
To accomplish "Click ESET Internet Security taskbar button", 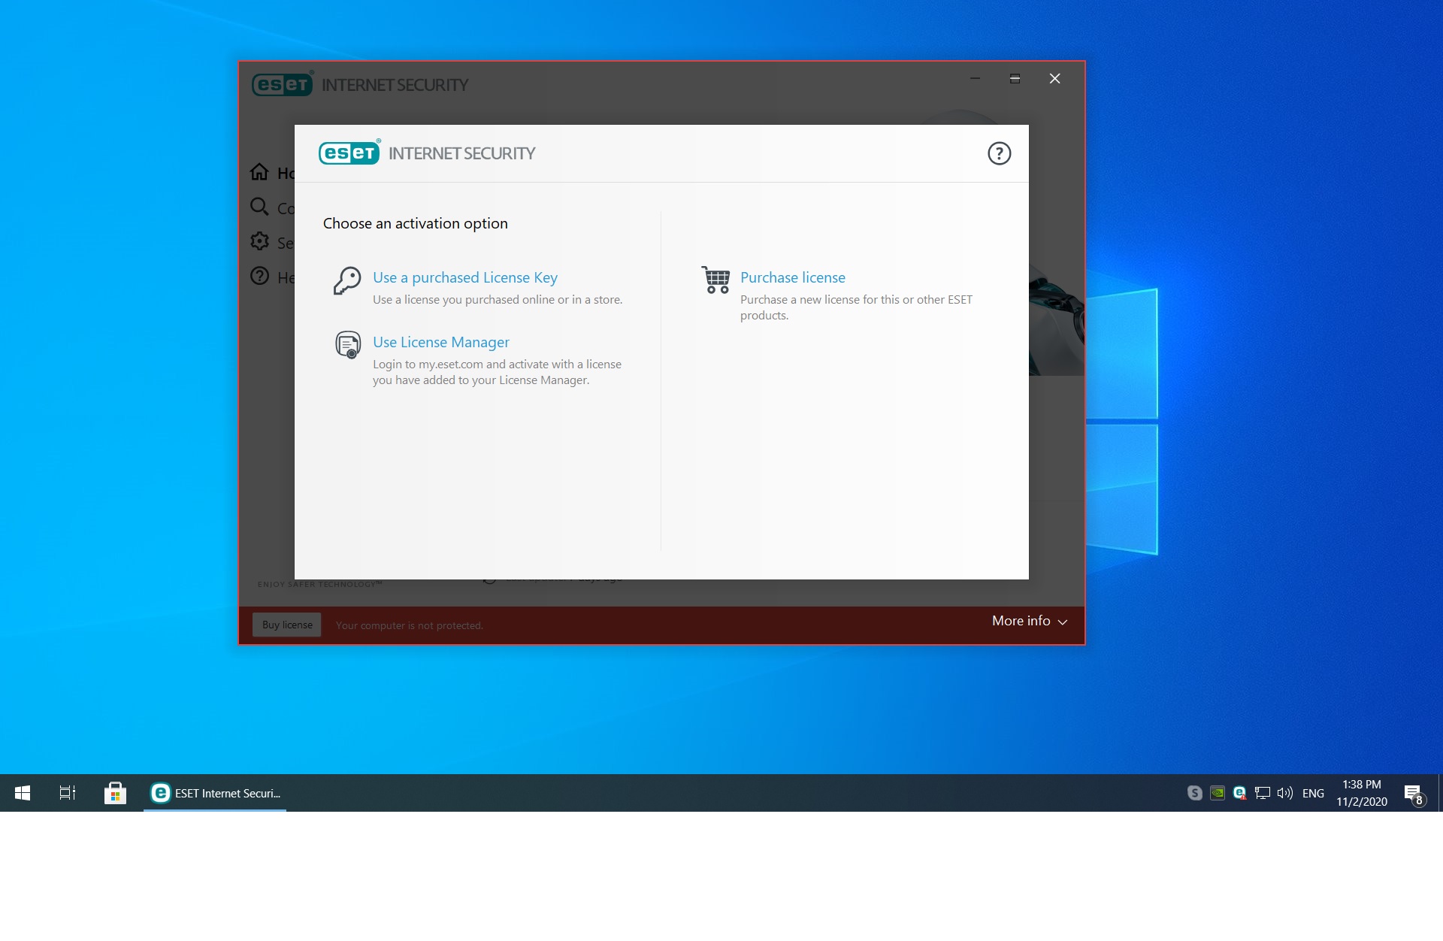I will click(x=215, y=793).
